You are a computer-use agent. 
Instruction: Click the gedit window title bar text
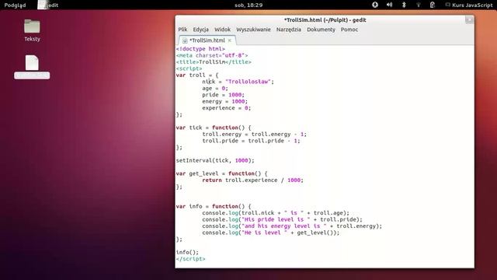tap(325, 20)
